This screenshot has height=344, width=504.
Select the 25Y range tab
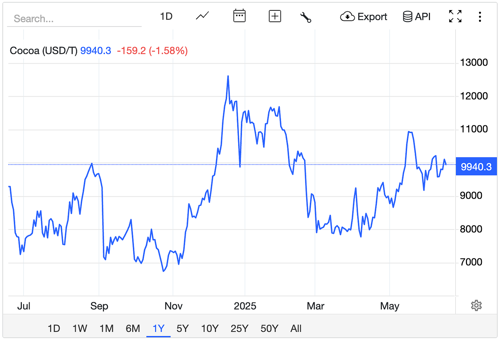tap(240, 328)
